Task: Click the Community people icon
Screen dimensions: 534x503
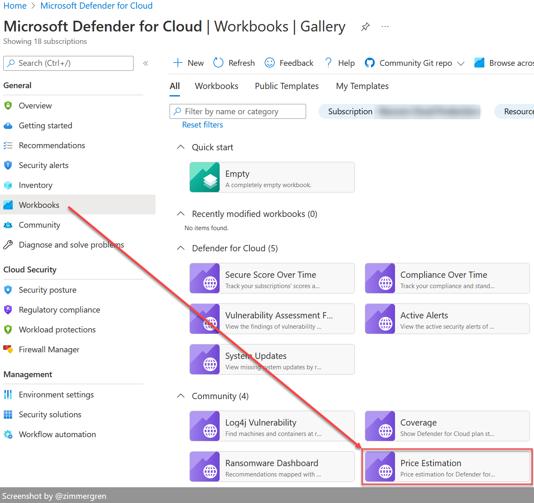Action: (8, 225)
